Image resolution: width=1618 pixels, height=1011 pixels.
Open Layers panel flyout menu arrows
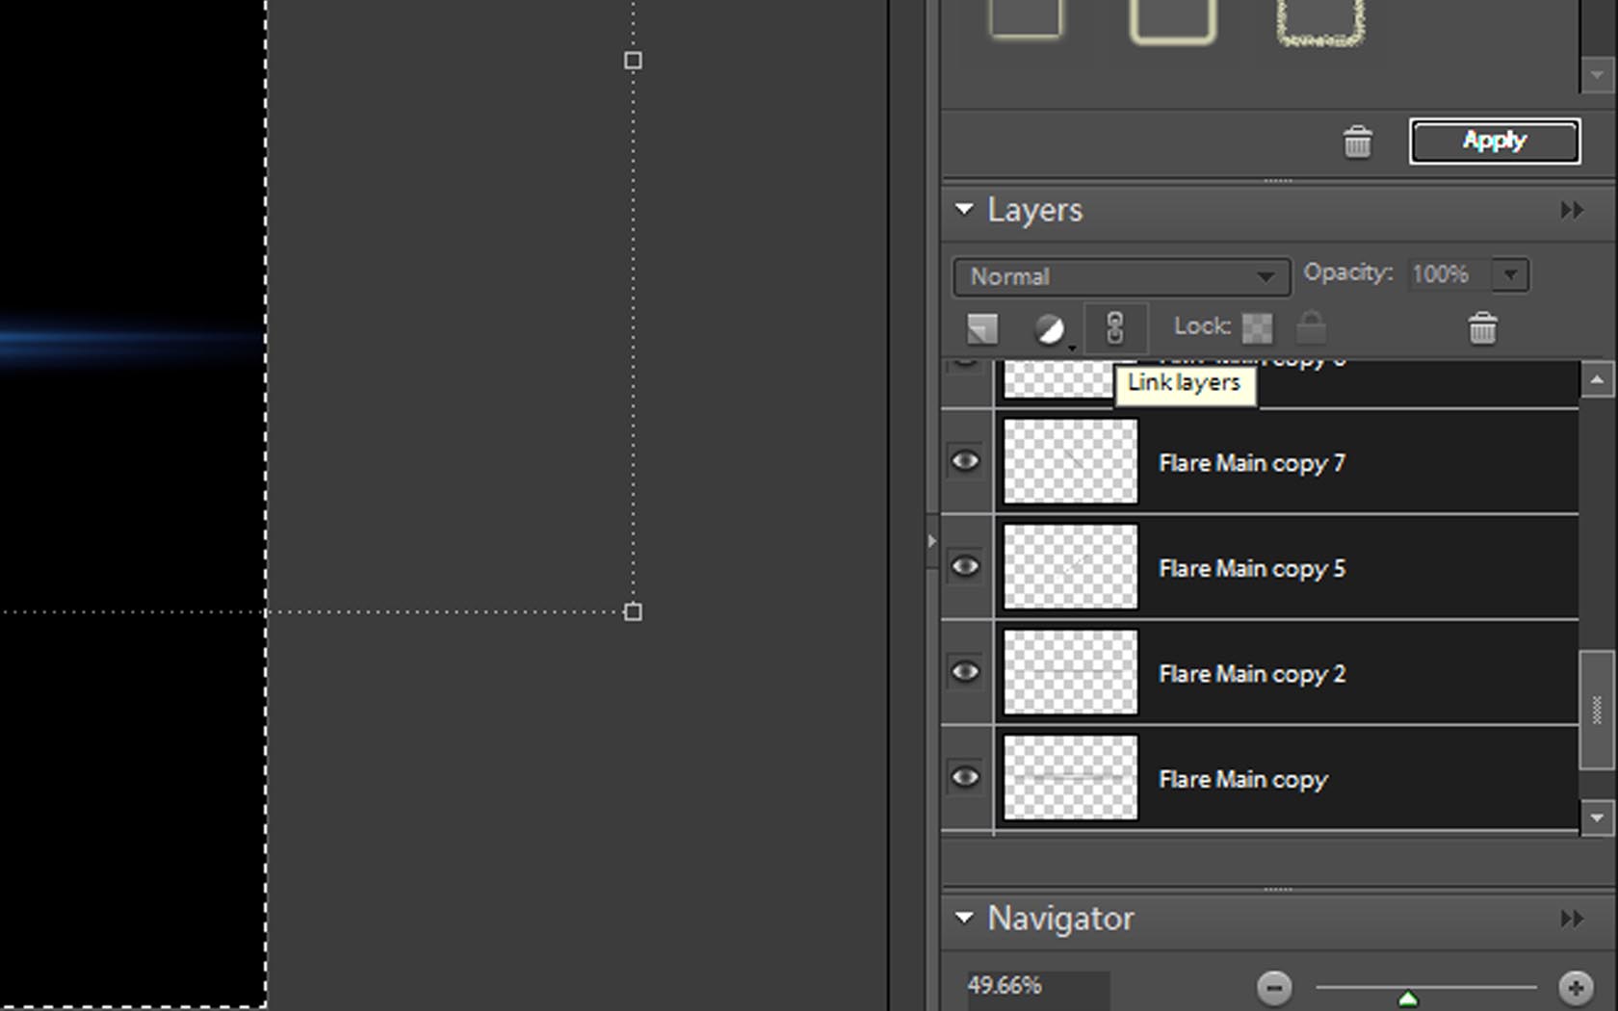pos(1572,210)
